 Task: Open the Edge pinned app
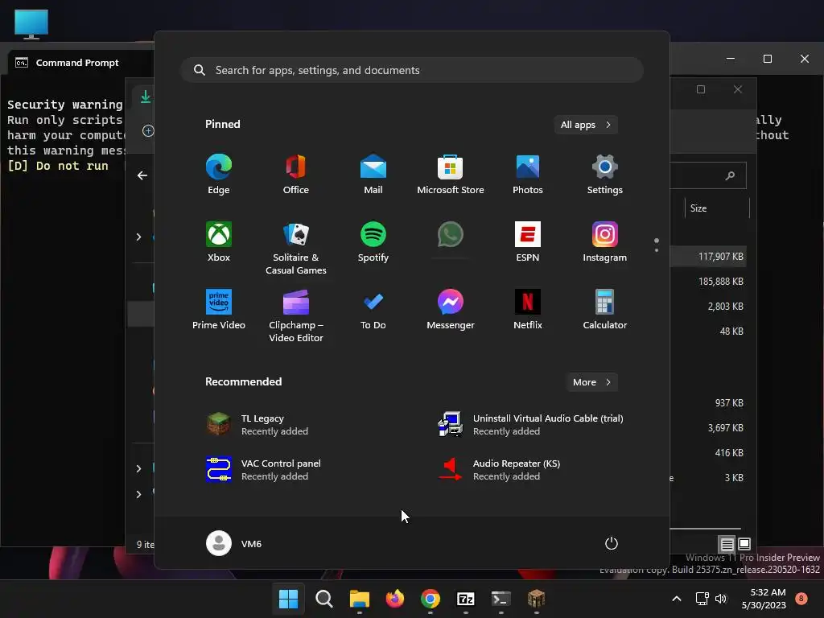click(x=219, y=175)
